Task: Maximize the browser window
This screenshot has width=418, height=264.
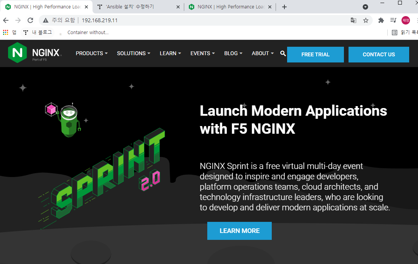Action: pyautogui.click(x=400, y=3)
